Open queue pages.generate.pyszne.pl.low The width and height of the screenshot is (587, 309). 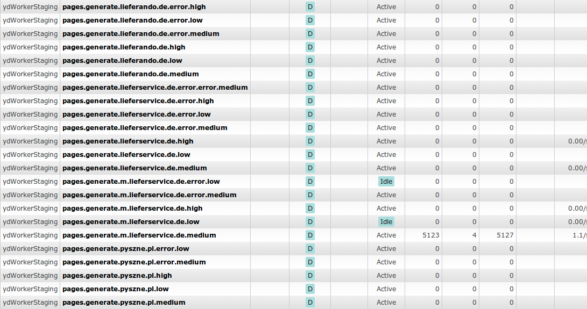(x=116, y=289)
